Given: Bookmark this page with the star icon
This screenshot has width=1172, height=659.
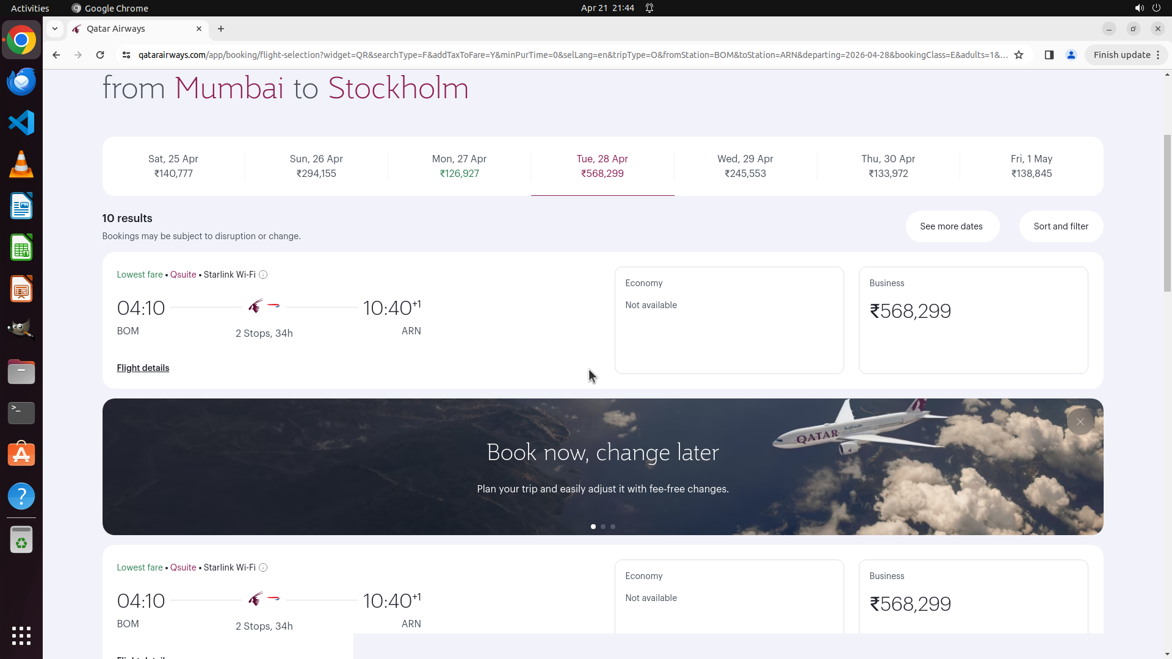Looking at the screenshot, I should click(x=1019, y=55).
